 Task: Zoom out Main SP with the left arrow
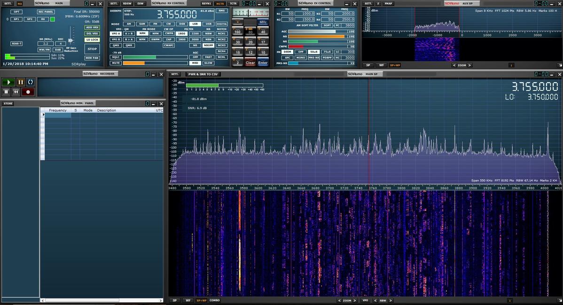point(339,300)
